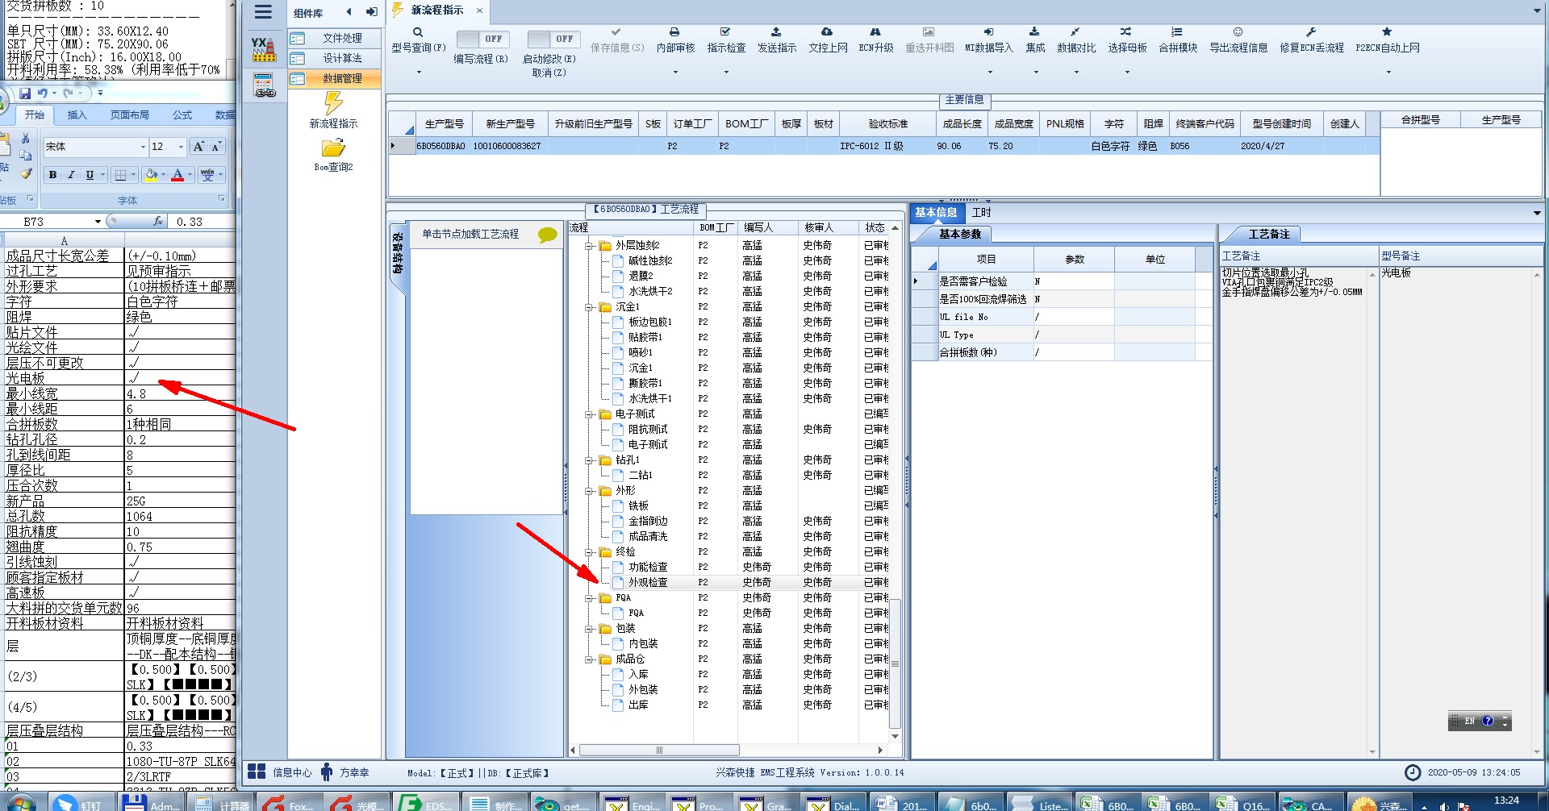Open Excel 公式 ribbon tab

182,115
